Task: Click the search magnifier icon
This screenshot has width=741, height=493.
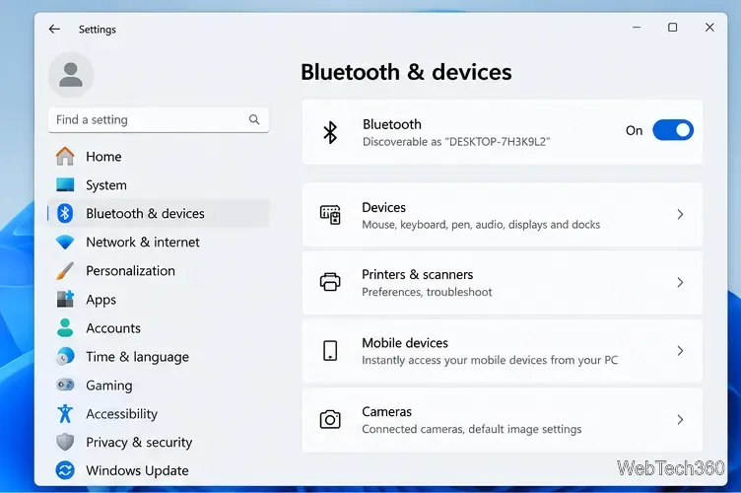Action: click(x=254, y=119)
